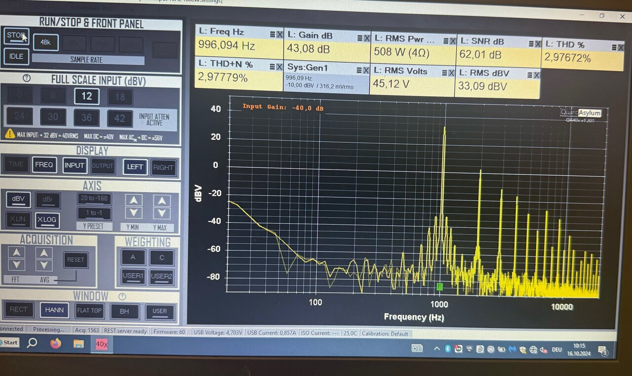Screen dimensions: 632x376
Task: Open the L: Gain dB tile menu icon
Action: (360, 38)
